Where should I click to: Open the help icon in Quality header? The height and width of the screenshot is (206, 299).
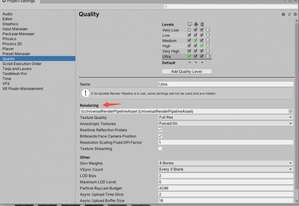[x=283, y=14]
